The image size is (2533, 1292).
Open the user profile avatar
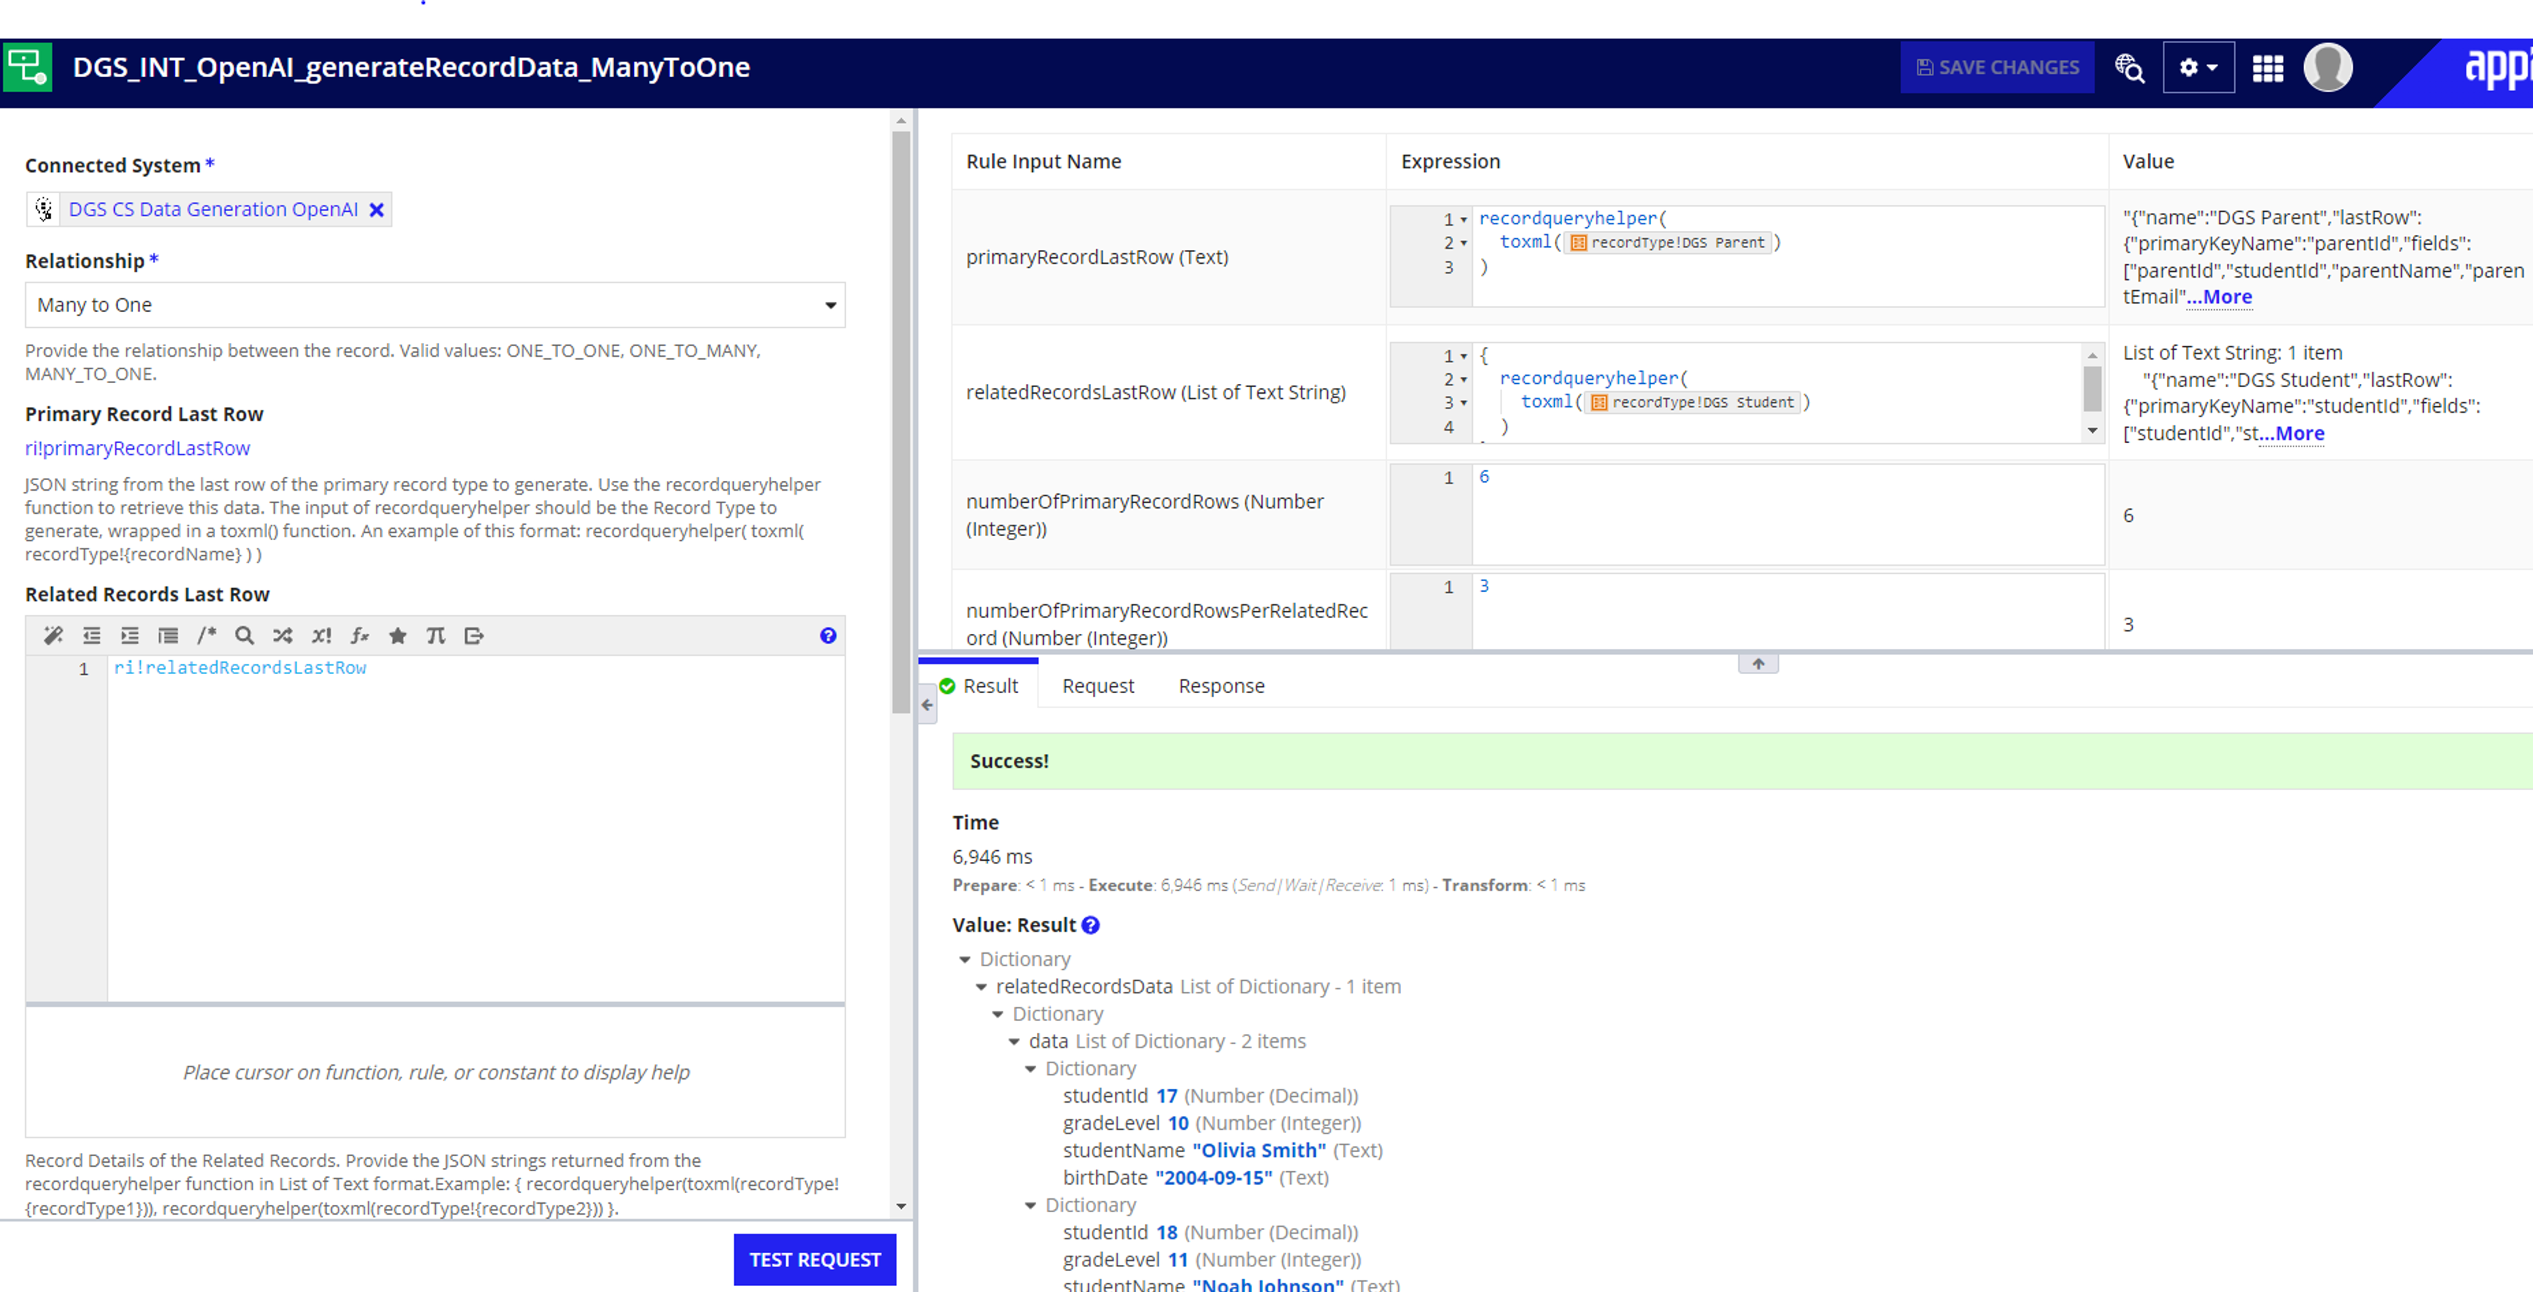2327,68
